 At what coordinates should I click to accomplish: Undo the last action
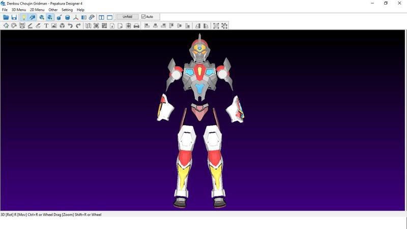coord(70,25)
